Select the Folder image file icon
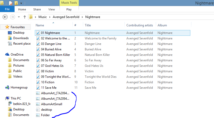The image size is (214, 118). (x=38, y=115)
